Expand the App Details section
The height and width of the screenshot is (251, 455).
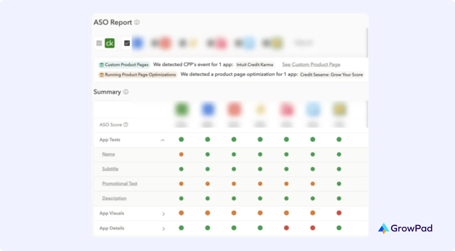coord(164,229)
